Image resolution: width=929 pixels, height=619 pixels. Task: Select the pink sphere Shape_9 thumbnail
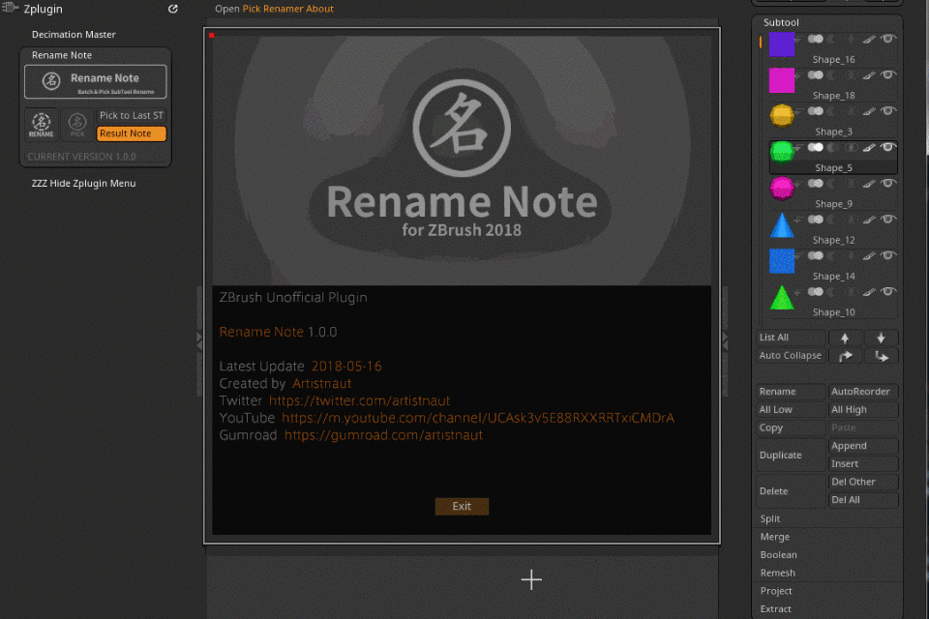[782, 189]
